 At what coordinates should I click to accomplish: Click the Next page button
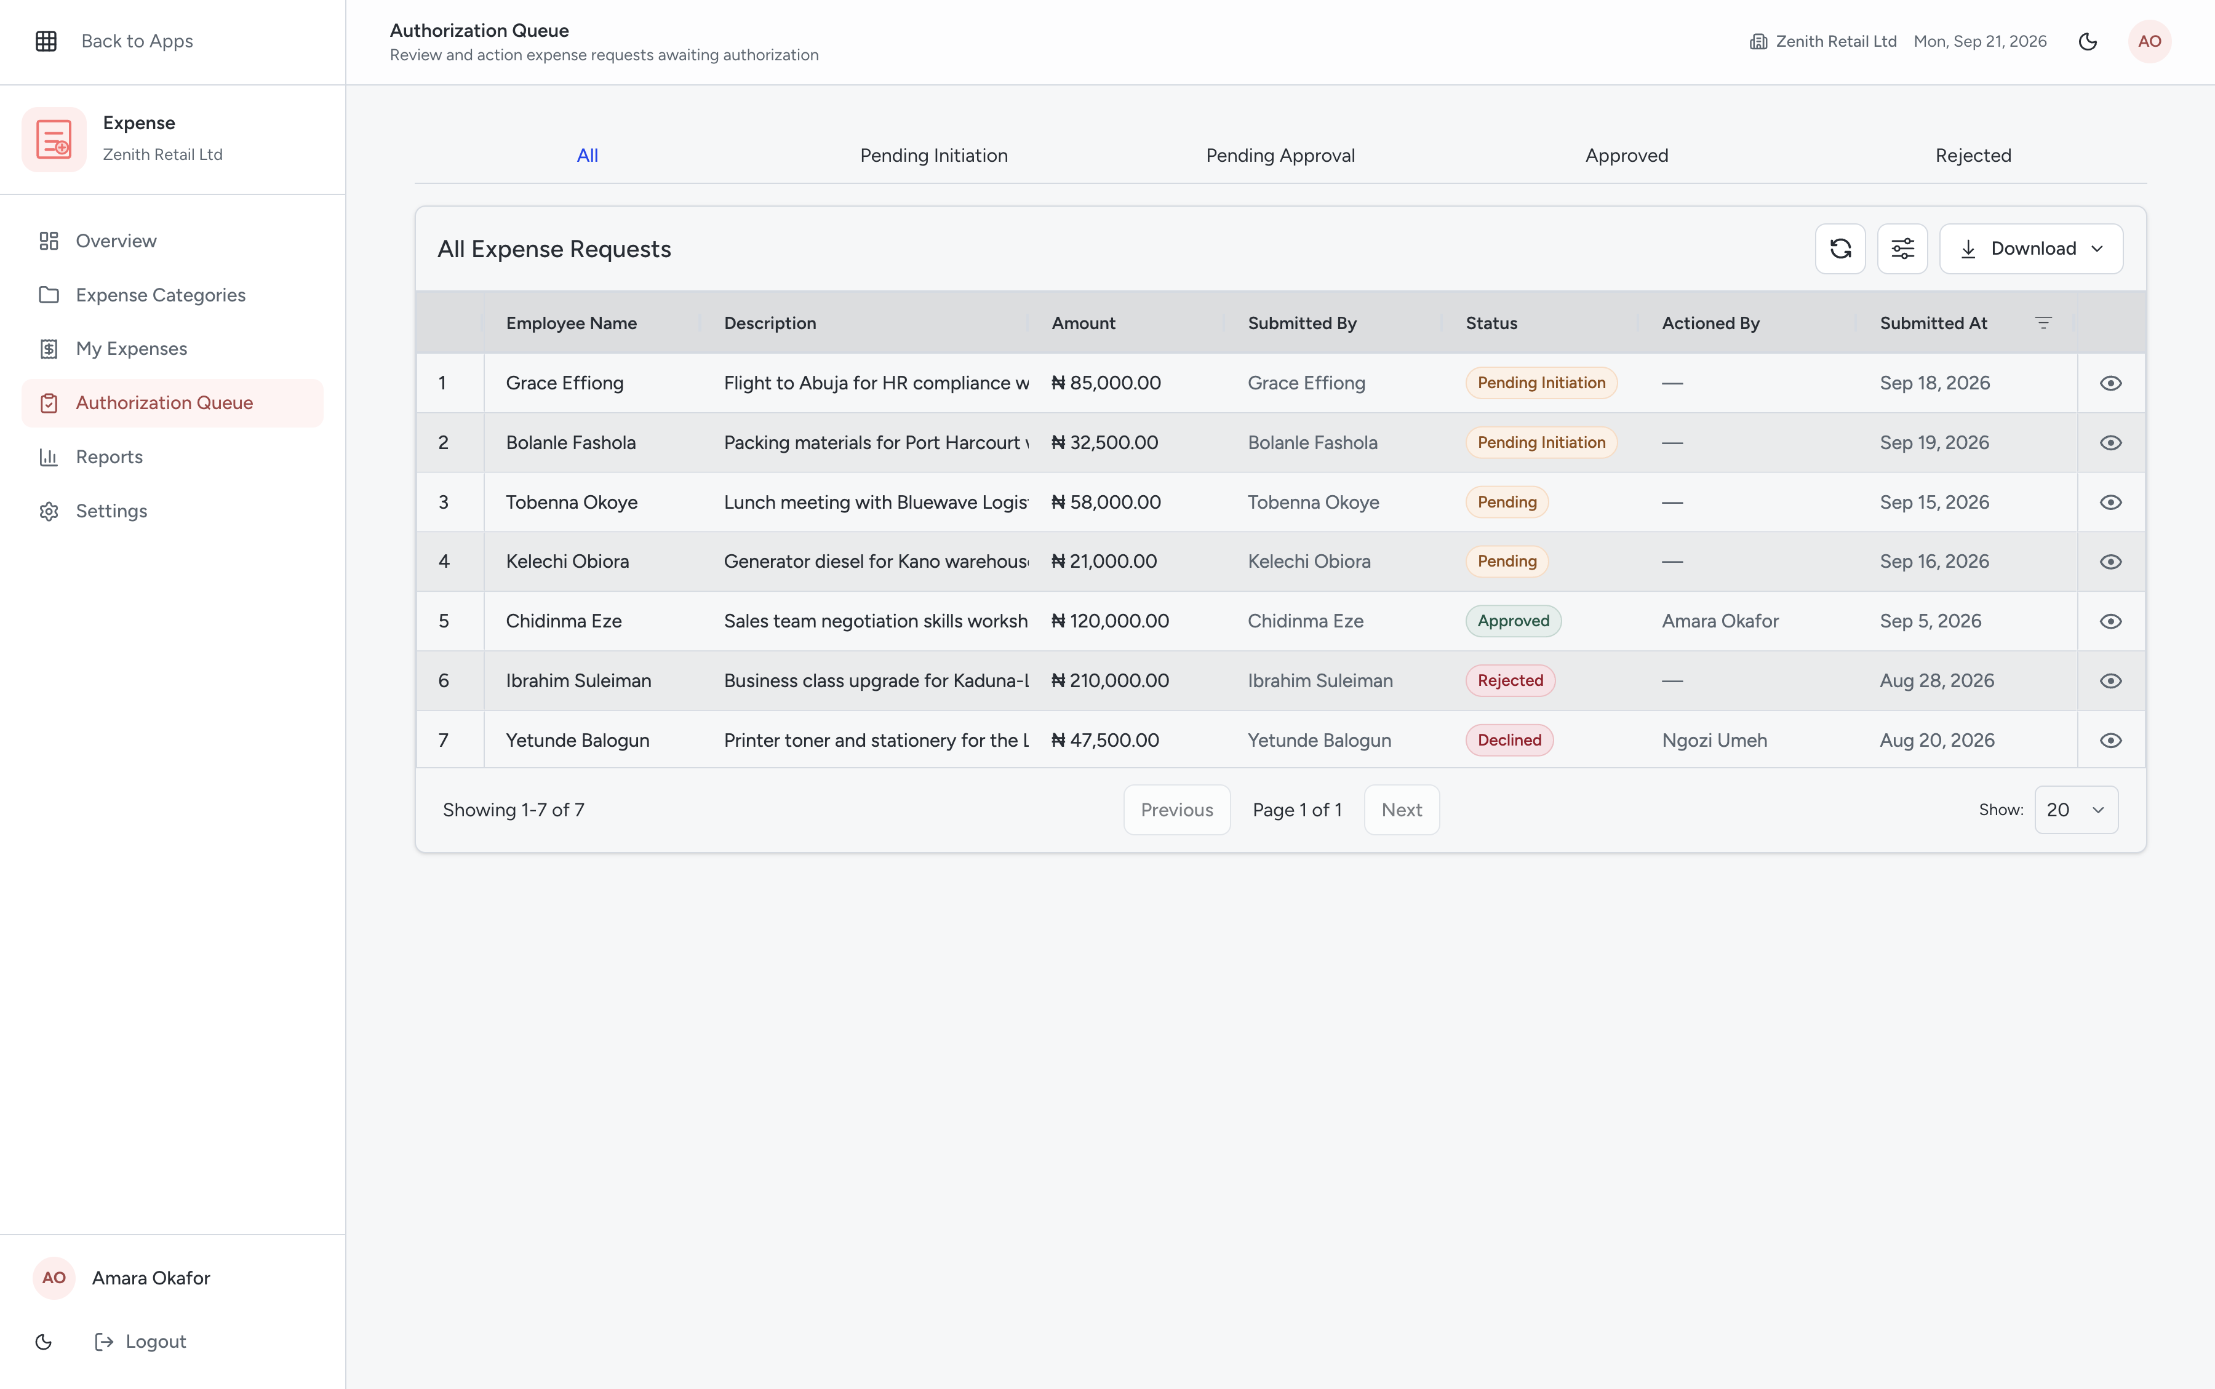[1402, 810]
